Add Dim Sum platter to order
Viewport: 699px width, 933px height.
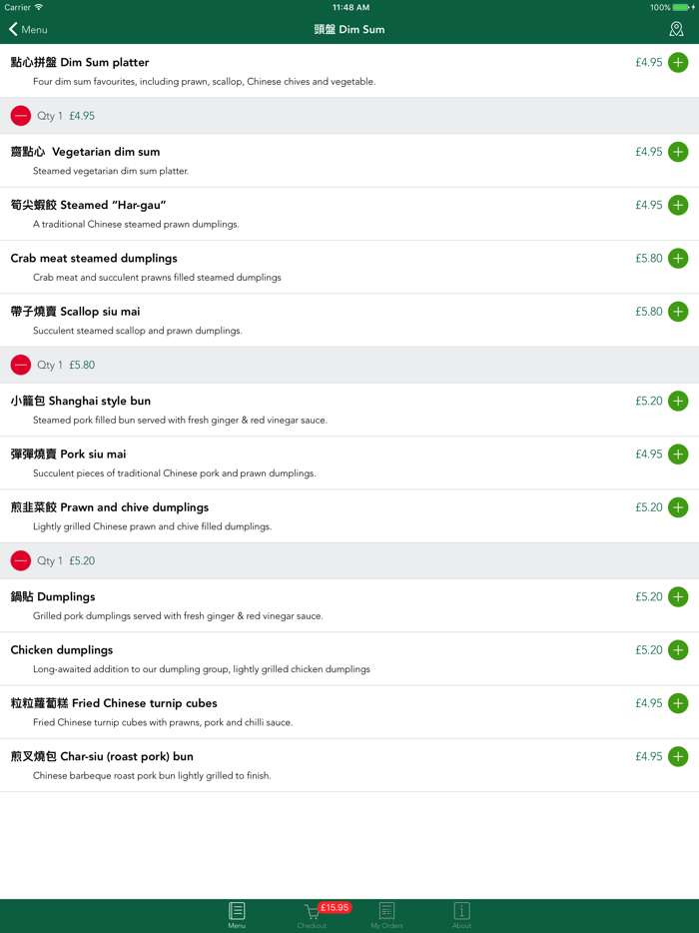coord(678,63)
